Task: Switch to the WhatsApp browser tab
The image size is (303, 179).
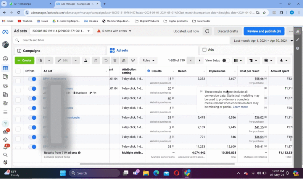Action: 31,4
